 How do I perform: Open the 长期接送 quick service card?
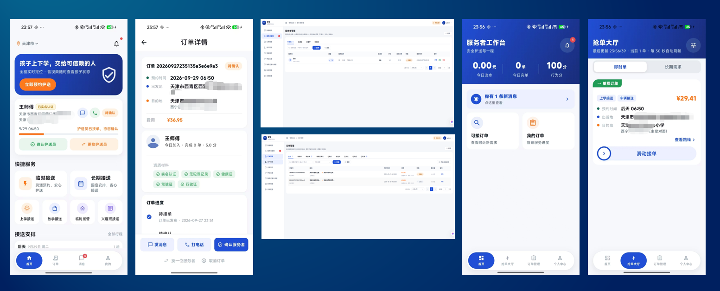coord(96,183)
